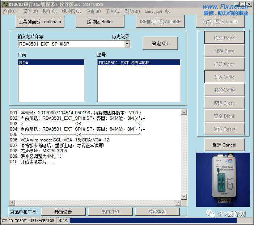Open the 文件 (File) menu
The image size is (254, 225).
pos(10,11)
